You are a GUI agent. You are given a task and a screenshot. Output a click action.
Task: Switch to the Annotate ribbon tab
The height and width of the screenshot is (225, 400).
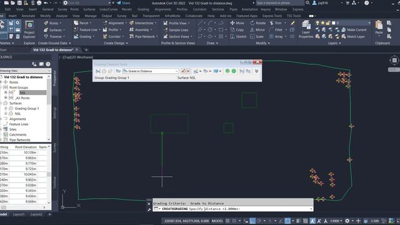28,16
